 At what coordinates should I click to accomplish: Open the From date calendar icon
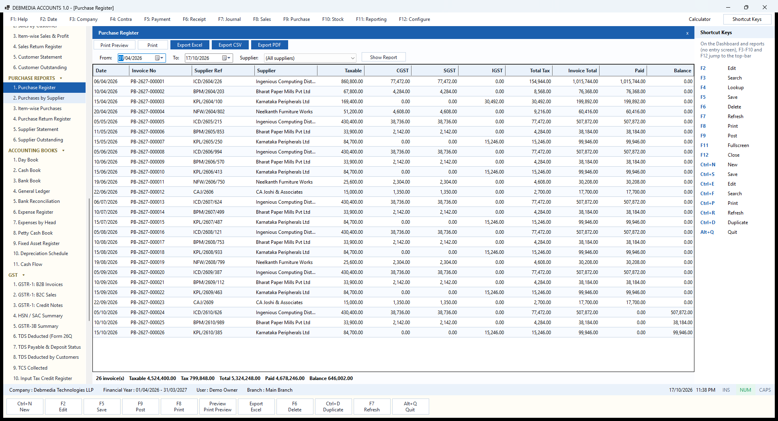point(158,58)
